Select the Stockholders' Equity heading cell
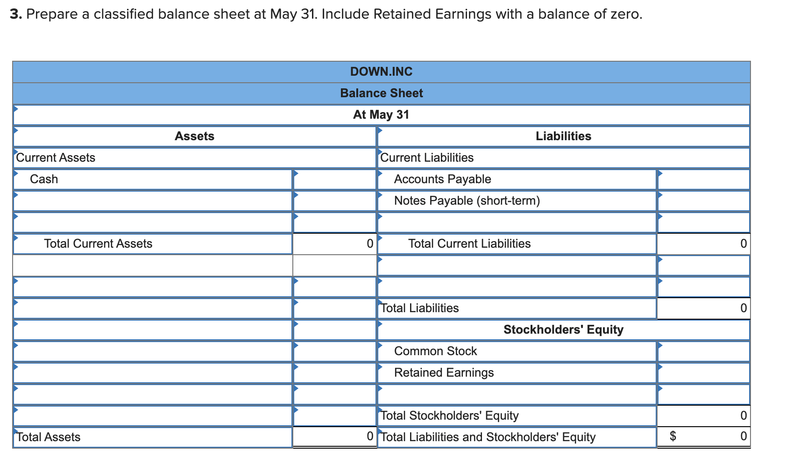The height and width of the screenshot is (472, 793). click(563, 330)
